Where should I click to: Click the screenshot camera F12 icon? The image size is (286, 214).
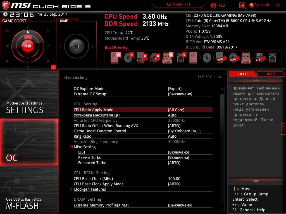[x=213, y=5]
